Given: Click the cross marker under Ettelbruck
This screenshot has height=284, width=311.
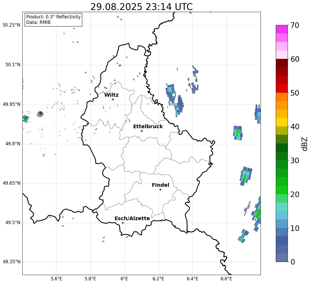Looking at the screenshot, I should 142,131.
